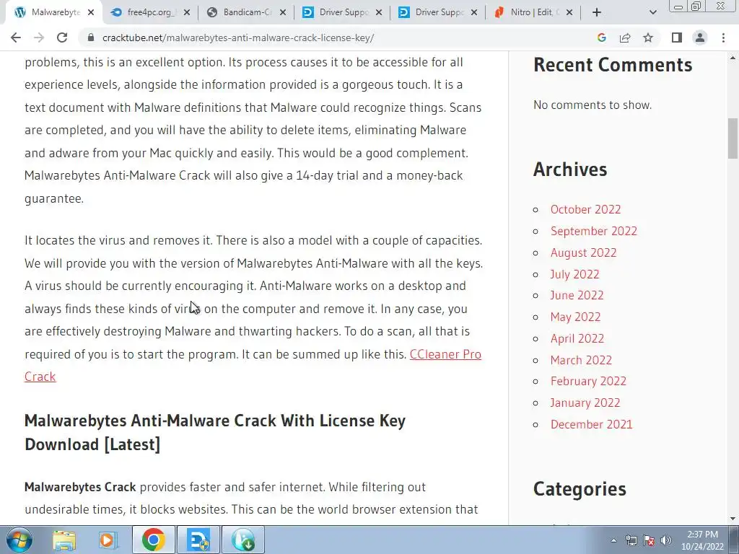Close the Nitro tab

[569, 13]
